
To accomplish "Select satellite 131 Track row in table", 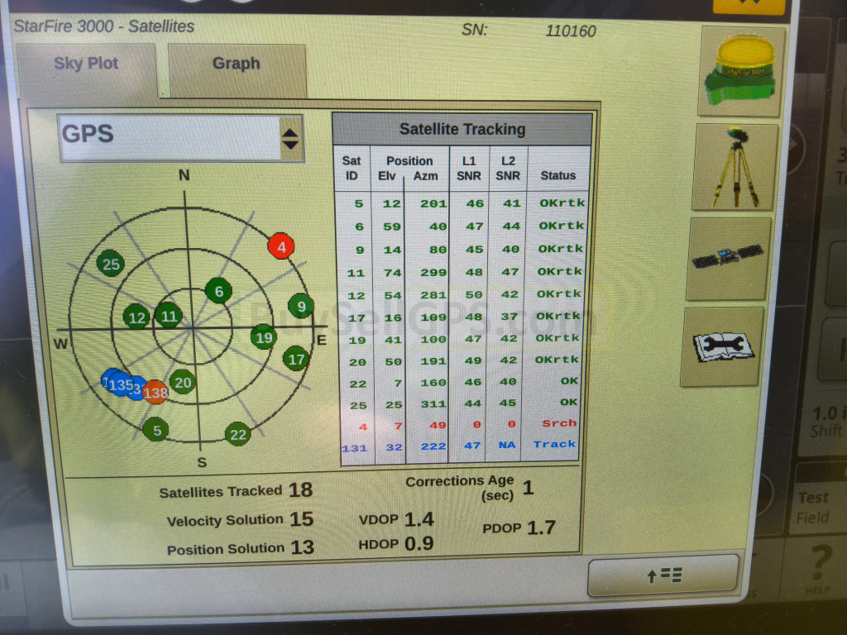I will (462, 445).
